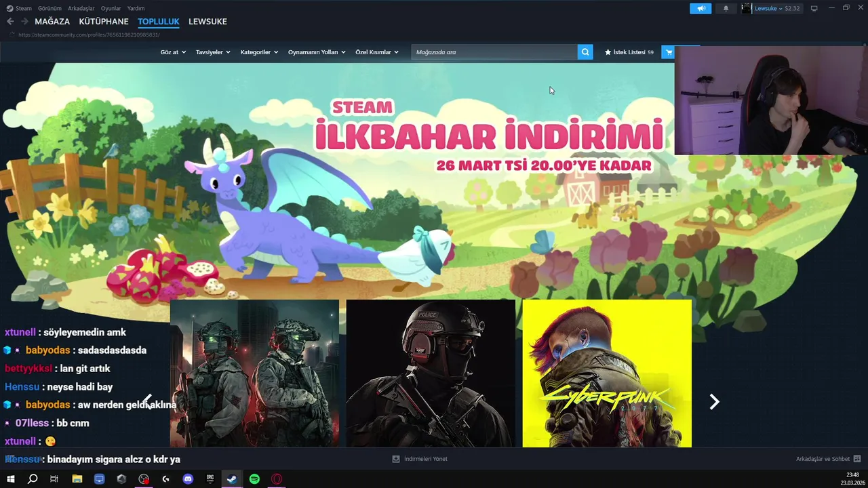This screenshot has width=868, height=488.
Task: Open the shopping cart icon
Action: (x=669, y=52)
